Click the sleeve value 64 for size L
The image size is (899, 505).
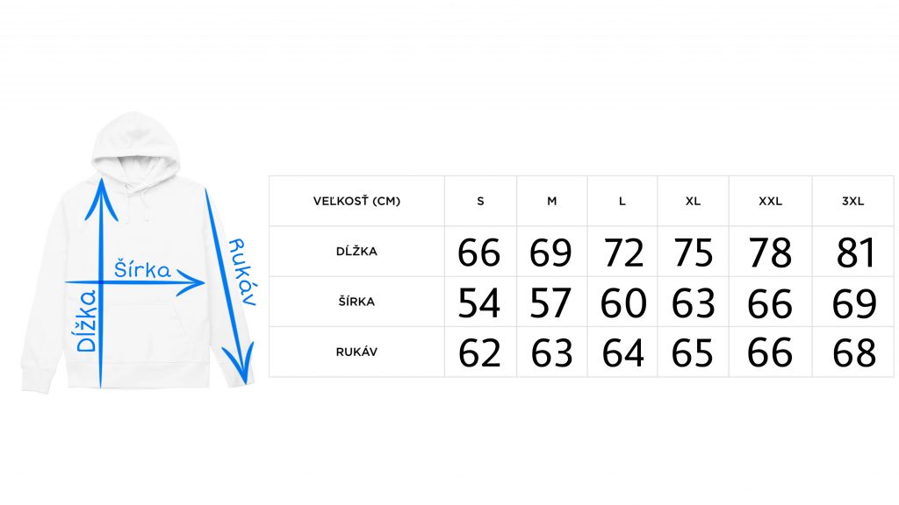pyautogui.click(x=623, y=352)
